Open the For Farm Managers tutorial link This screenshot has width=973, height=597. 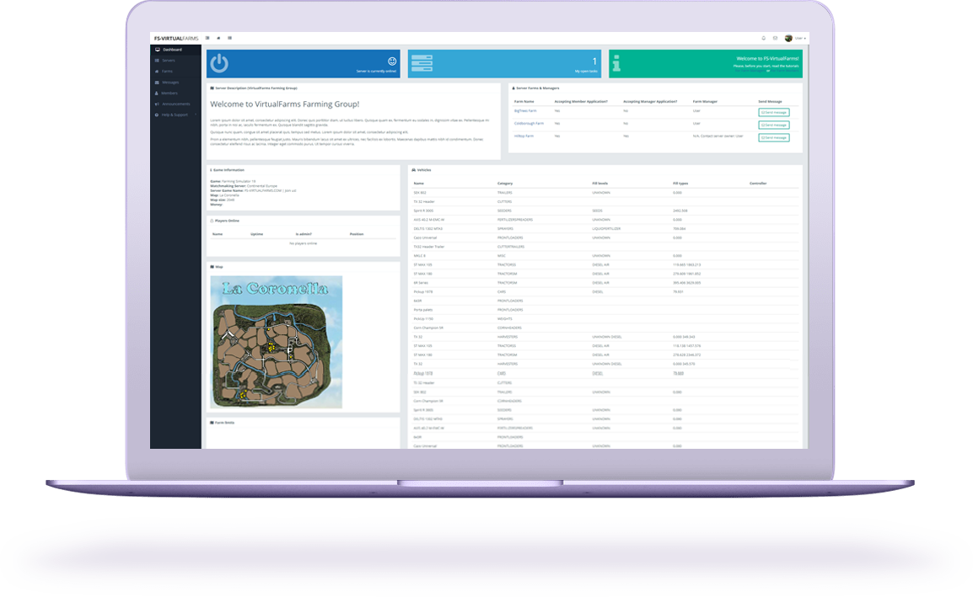[750, 71]
